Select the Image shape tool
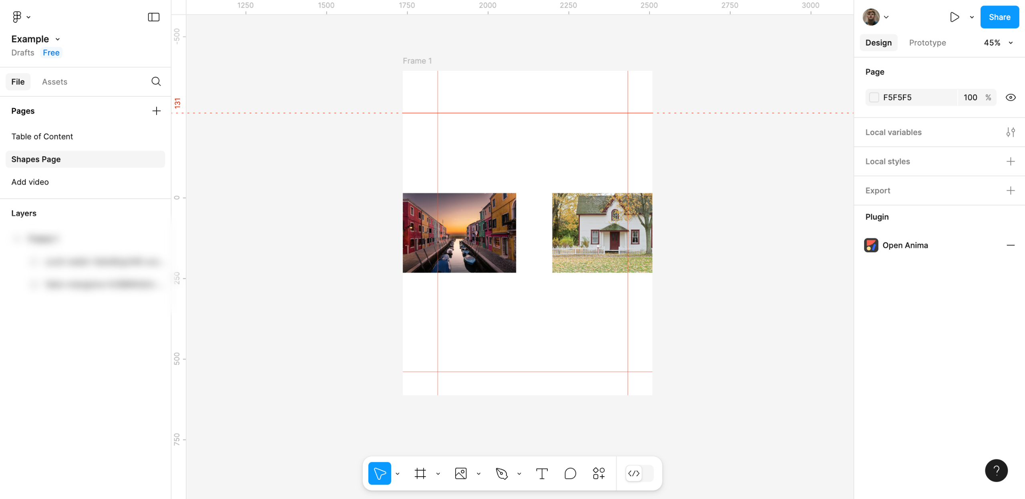 coord(461,473)
